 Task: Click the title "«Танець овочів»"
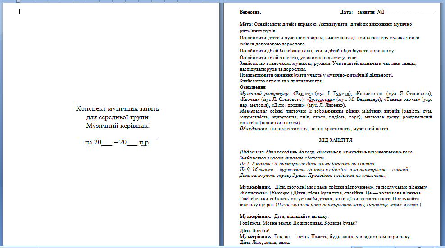point(402,99)
